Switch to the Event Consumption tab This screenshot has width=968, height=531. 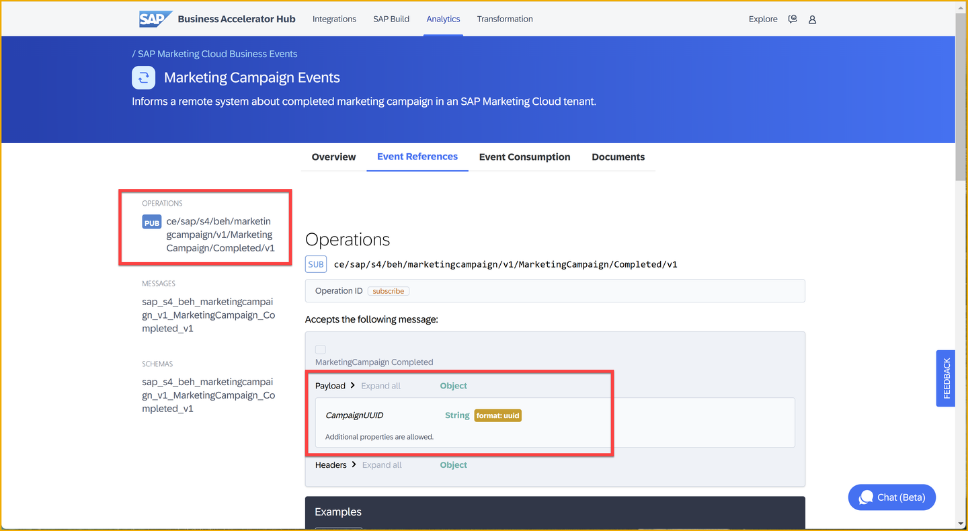(x=524, y=157)
